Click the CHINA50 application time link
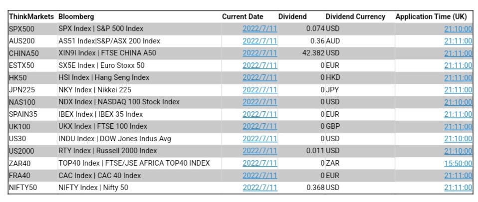This screenshot has width=478, height=202. point(458,53)
